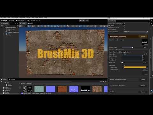Select the red brick color texture thumbnail
The width and height of the screenshot is (153, 115).
pyautogui.click(x=62, y=89)
